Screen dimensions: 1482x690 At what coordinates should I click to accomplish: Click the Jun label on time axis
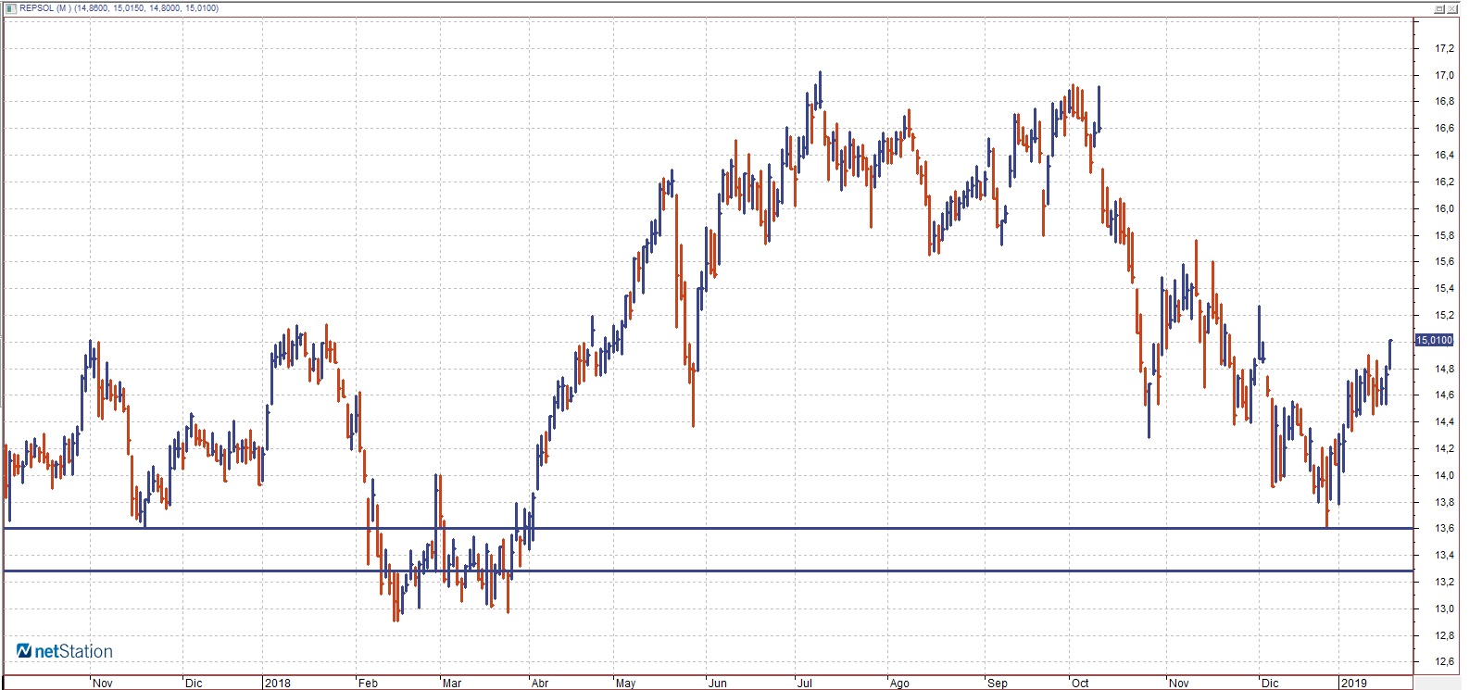pos(718,684)
